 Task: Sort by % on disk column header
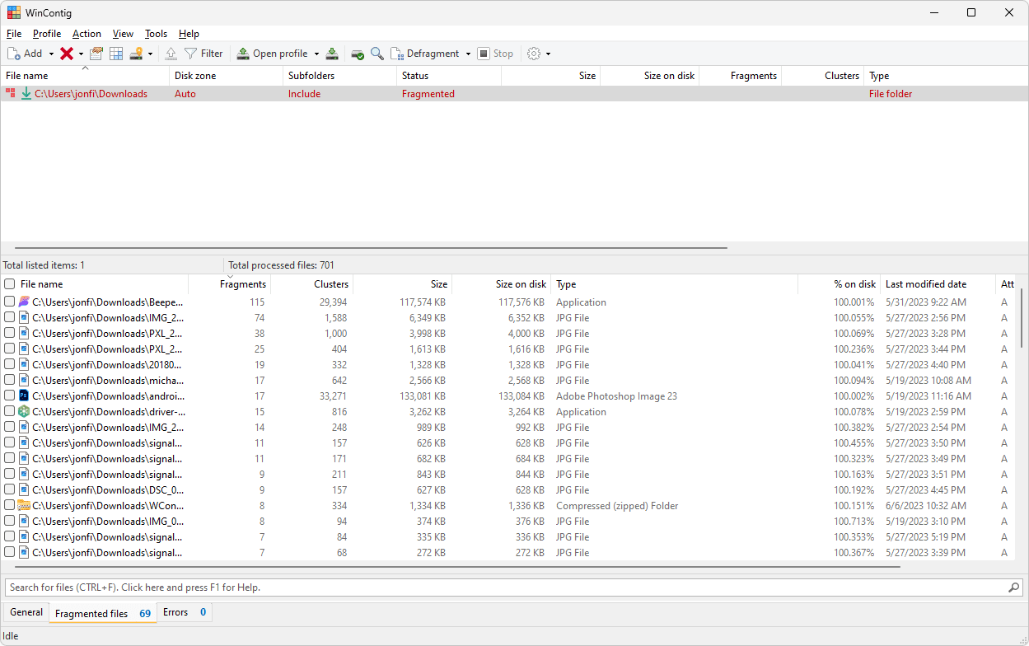(x=839, y=283)
